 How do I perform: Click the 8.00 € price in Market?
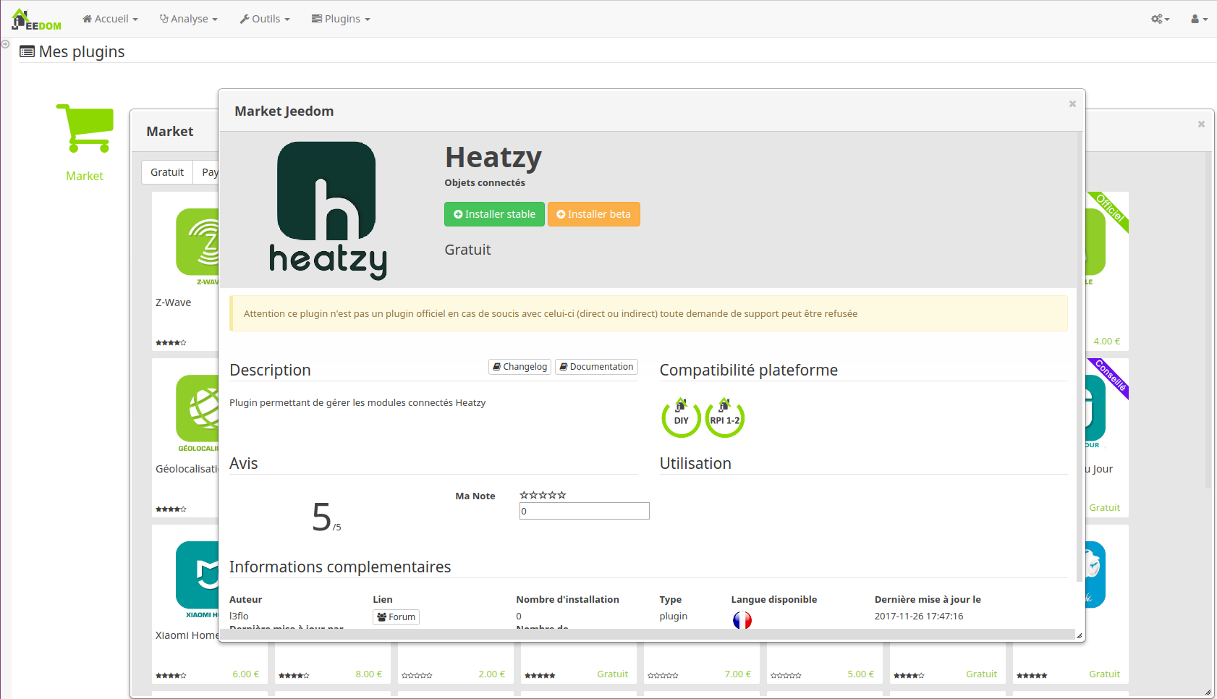(x=368, y=674)
